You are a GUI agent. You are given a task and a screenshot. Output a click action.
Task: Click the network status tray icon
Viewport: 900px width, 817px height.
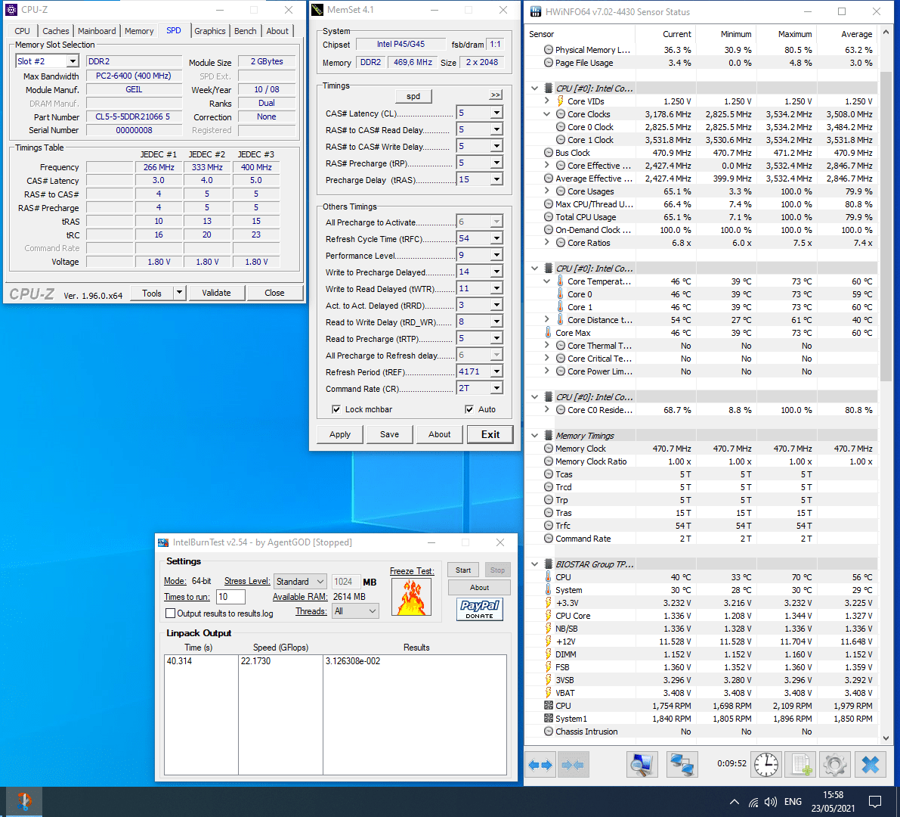753,802
